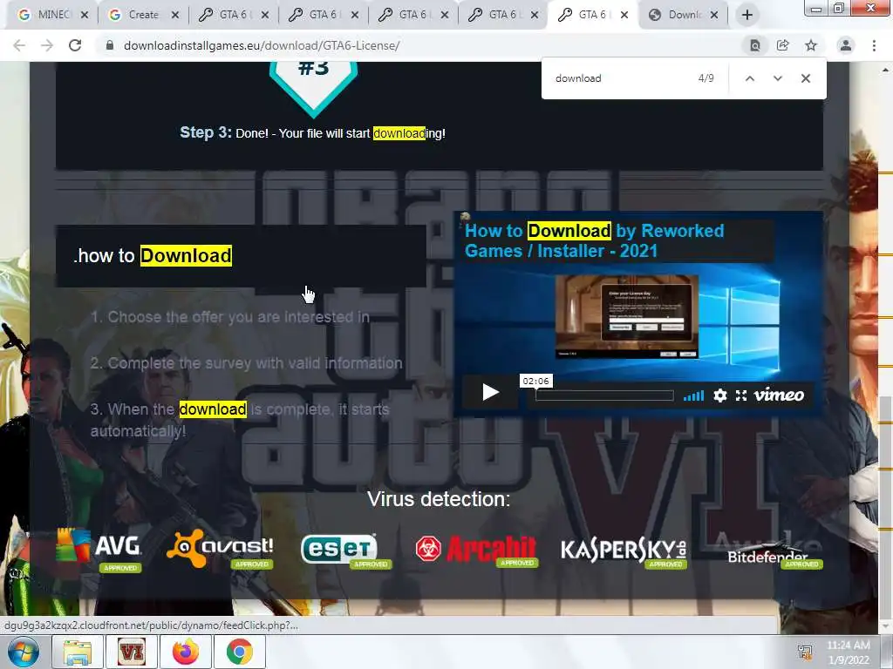Reload the current page

tap(75, 45)
